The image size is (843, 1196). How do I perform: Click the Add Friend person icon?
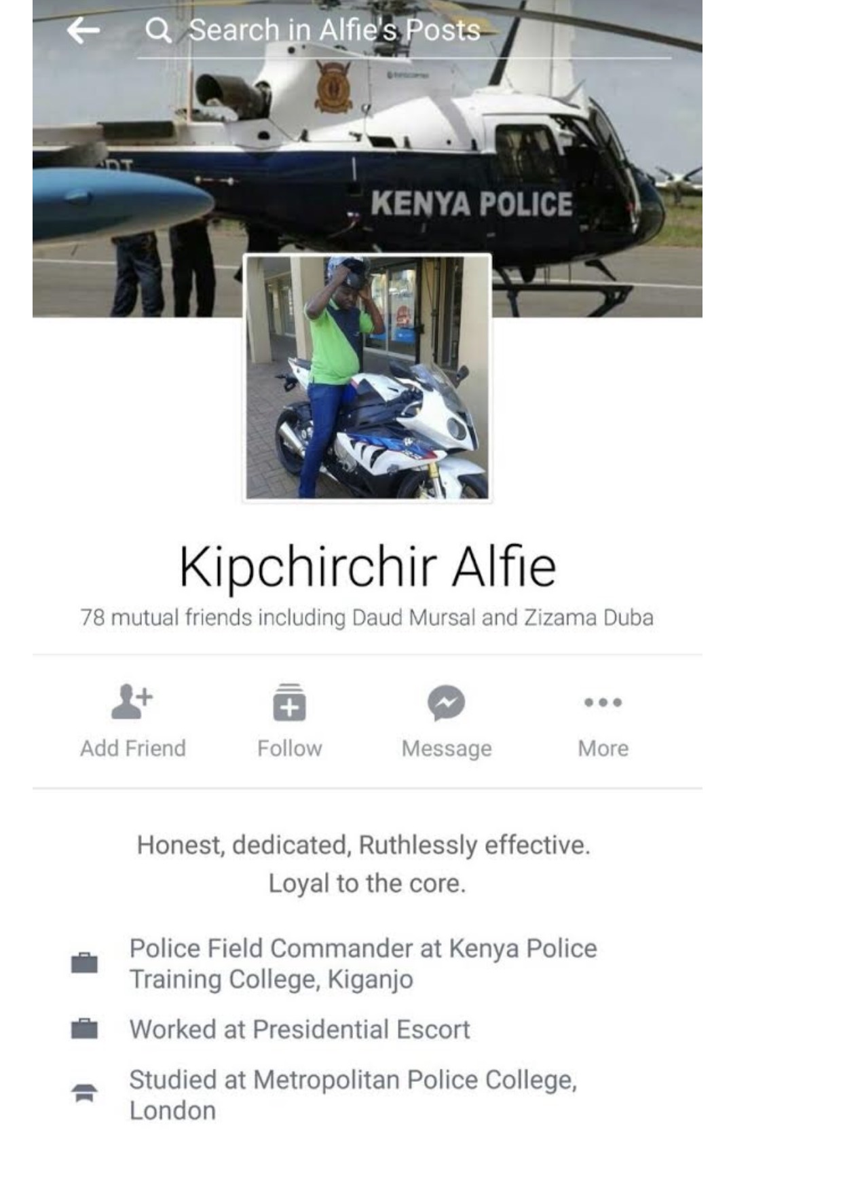[132, 702]
